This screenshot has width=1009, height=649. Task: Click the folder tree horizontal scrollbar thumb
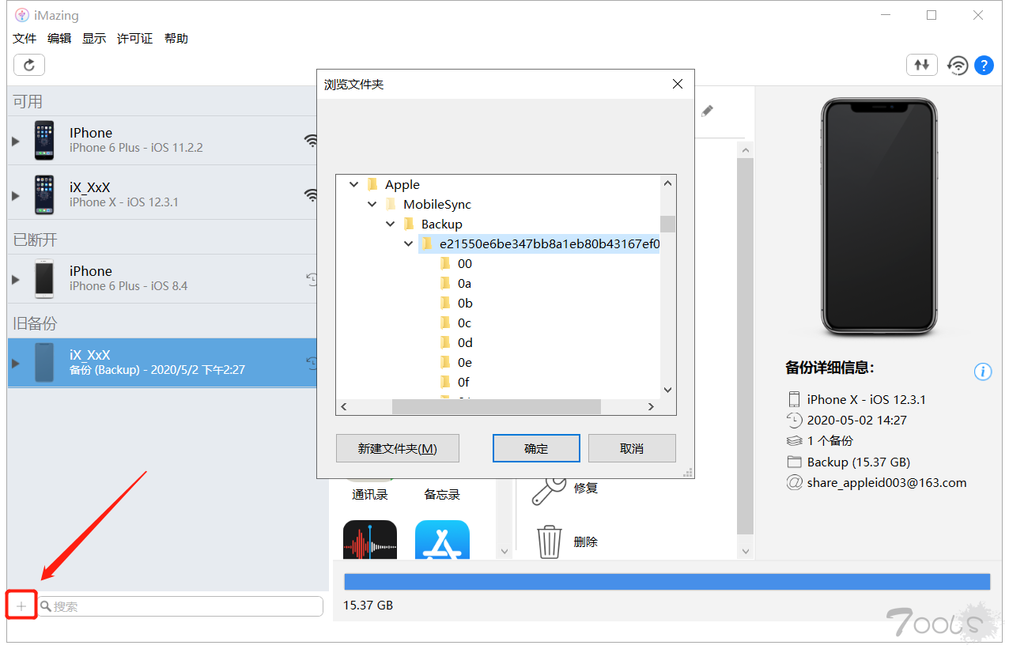497,406
